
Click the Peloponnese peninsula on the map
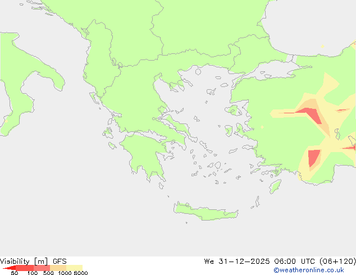pos(145,153)
